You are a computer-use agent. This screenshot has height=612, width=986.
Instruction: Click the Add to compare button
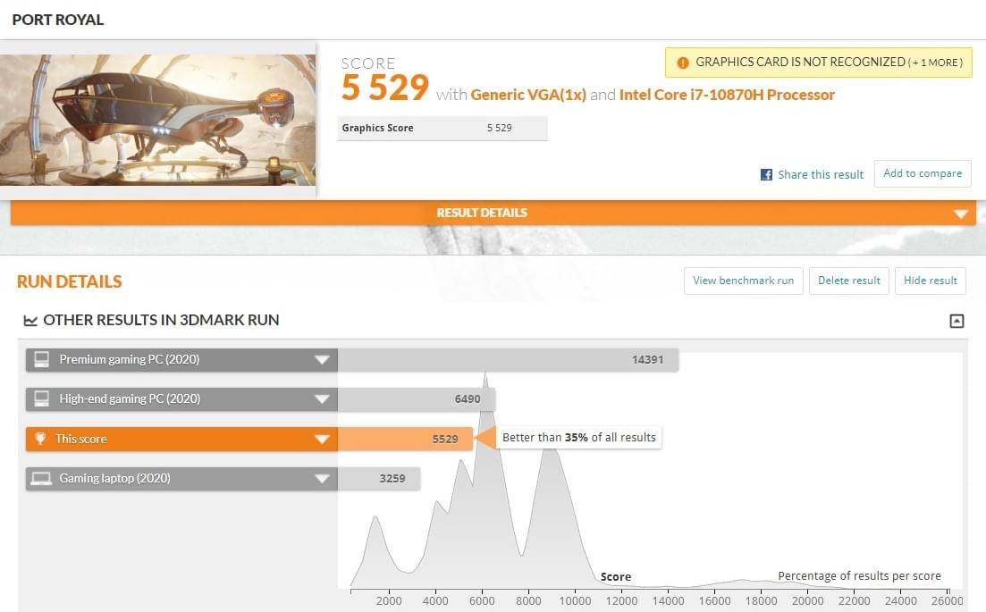tap(923, 173)
